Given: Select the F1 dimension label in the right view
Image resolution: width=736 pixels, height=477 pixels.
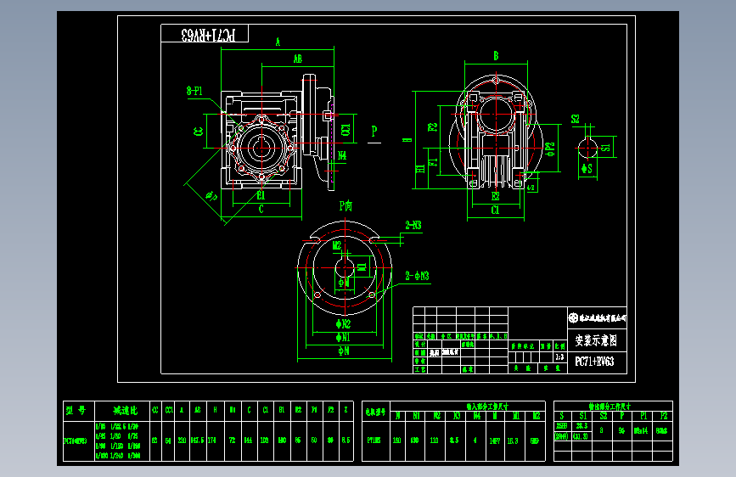Looking at the screenshot, I should point(433,162).
